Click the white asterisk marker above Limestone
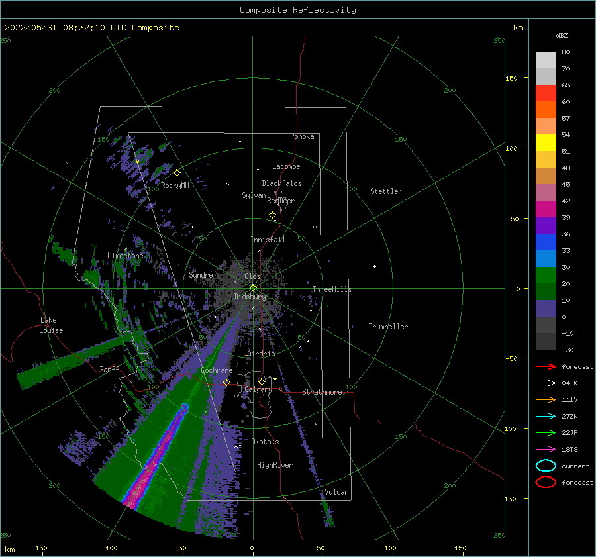 125,250
